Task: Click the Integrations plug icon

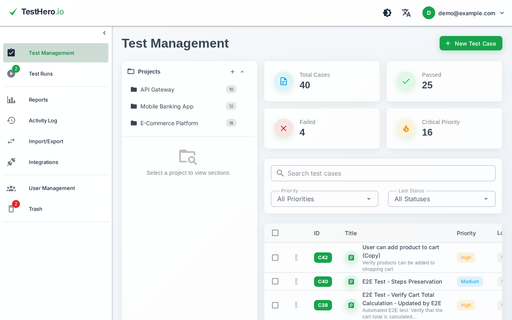Action: (11, 162)
